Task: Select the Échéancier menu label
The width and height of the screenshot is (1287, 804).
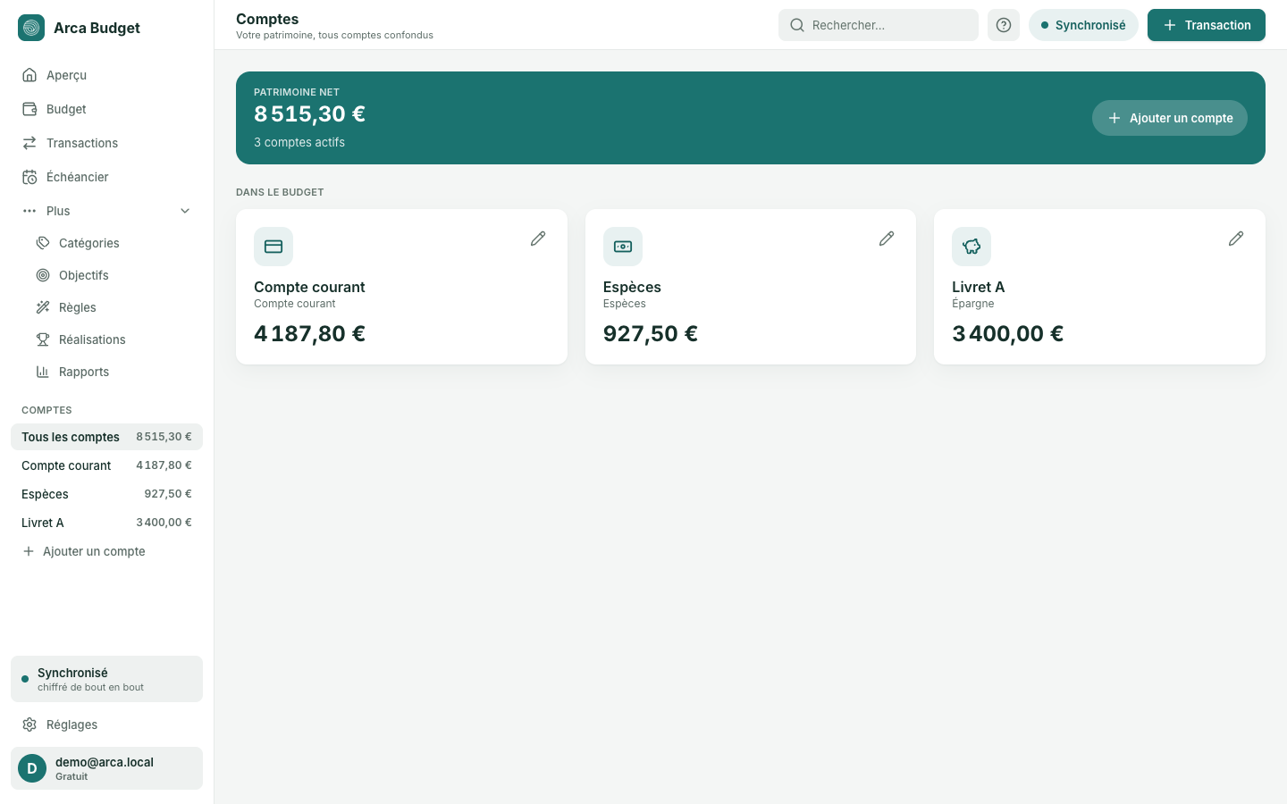Action: click(78, 177)
